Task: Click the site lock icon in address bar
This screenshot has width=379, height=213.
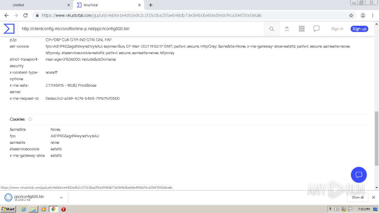Action: click(37, 15)
